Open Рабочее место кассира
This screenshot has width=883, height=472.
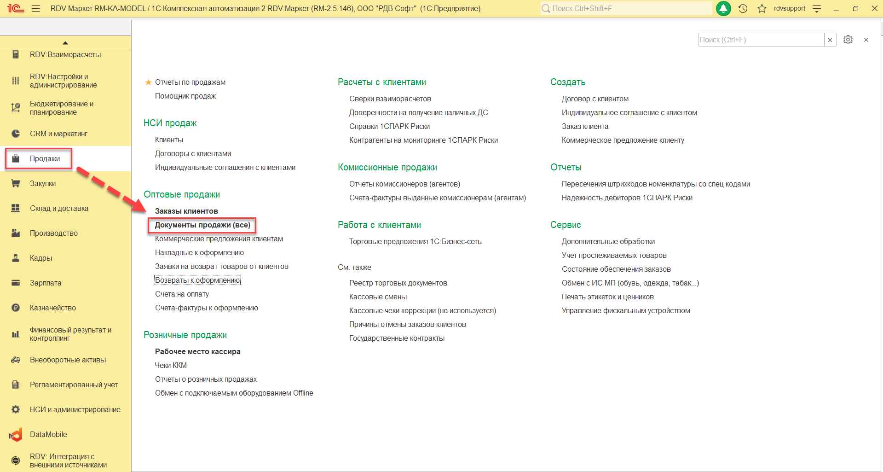tap(197, 351)
